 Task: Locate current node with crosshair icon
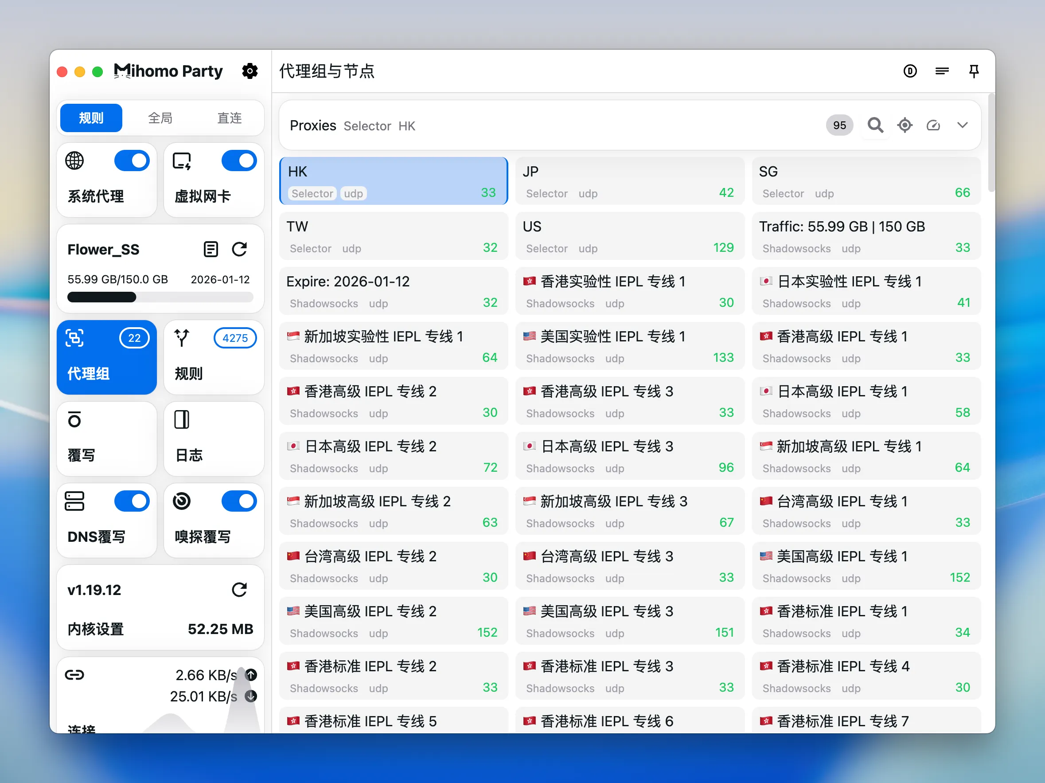click(x=904, y=125)
